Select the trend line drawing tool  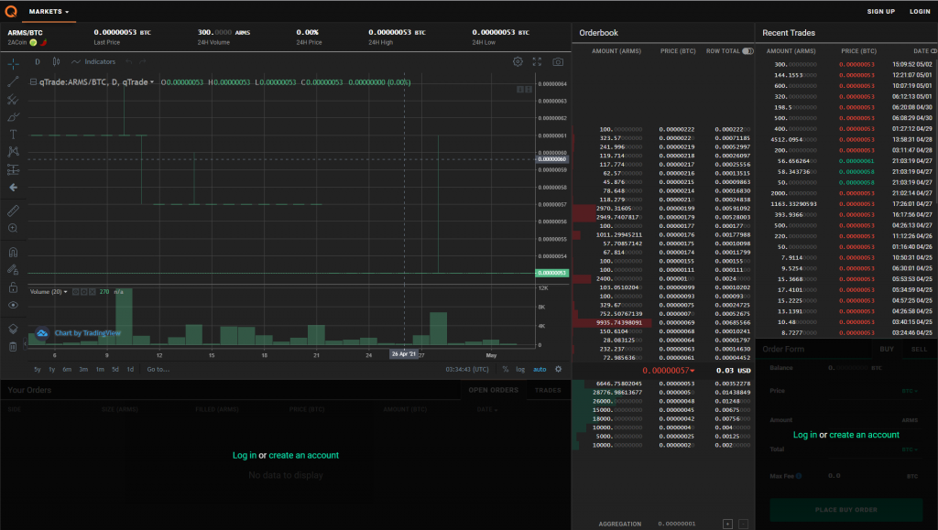click(13, 81)
